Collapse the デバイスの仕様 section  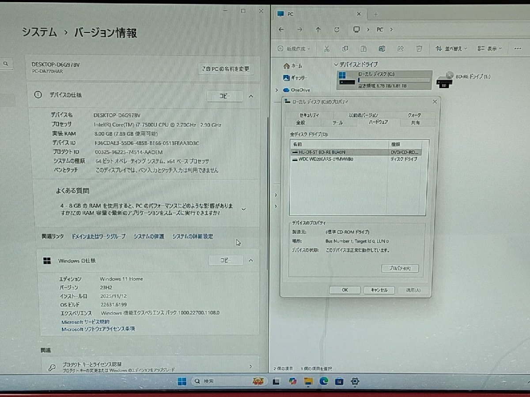(x=251, y=96)
